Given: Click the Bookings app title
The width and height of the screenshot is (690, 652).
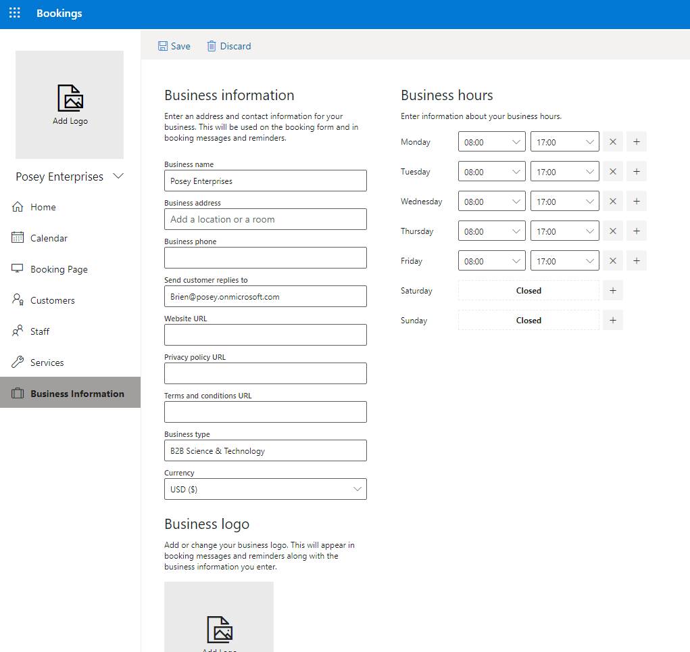Looking at the screenshot, I should [59, 14].
